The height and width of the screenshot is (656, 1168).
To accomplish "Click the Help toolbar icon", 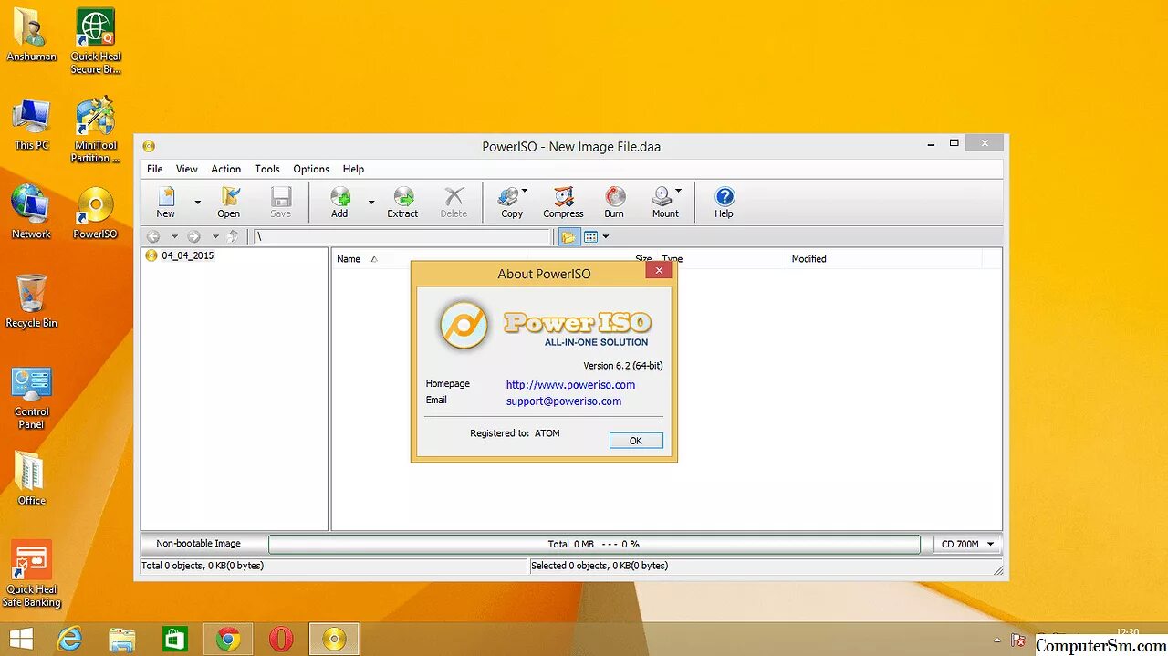I will [724, 202].
